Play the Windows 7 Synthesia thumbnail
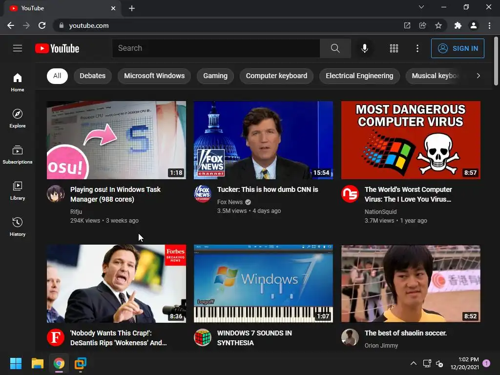The width and height of the screenshot is (500, 375). 263,284
